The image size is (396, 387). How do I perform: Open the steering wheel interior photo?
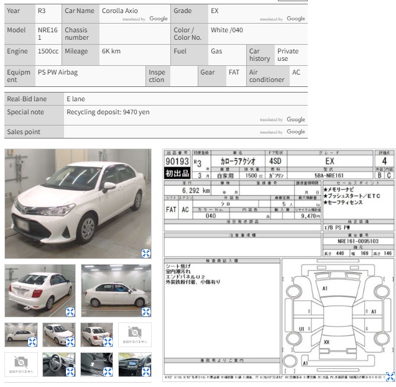[x=59, y=365]
